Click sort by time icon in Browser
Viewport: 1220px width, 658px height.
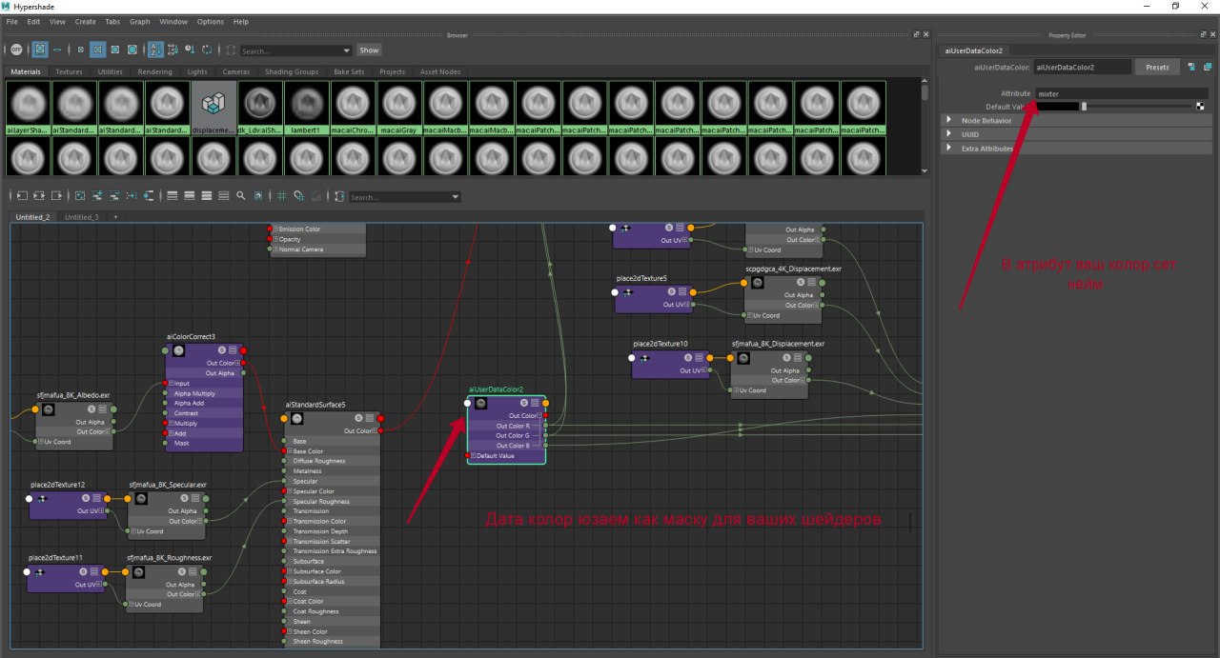190,50
